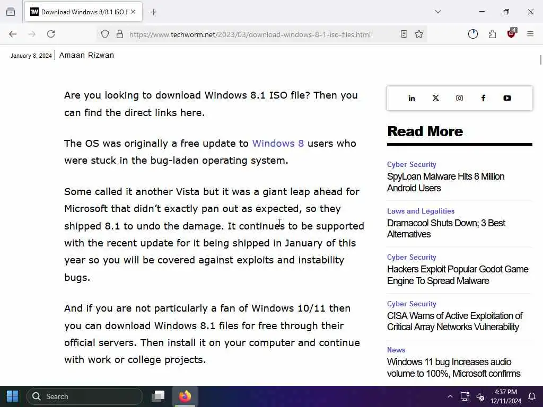Viewport: 543px width, 407px height.
Task: Bookmark this page with the star
Action: 419,34
